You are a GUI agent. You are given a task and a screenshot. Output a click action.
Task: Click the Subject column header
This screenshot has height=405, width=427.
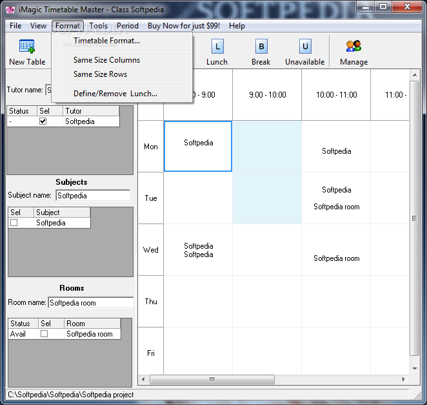click(x=62, y=212)
